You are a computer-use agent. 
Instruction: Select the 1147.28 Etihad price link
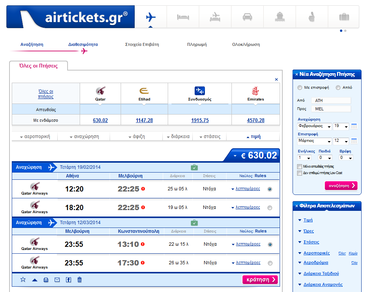pyautogui.click(x=145, y=120)
